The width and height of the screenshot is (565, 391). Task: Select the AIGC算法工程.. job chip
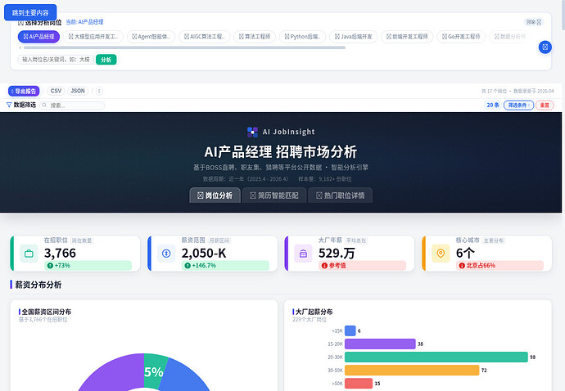tap(205, 36)
